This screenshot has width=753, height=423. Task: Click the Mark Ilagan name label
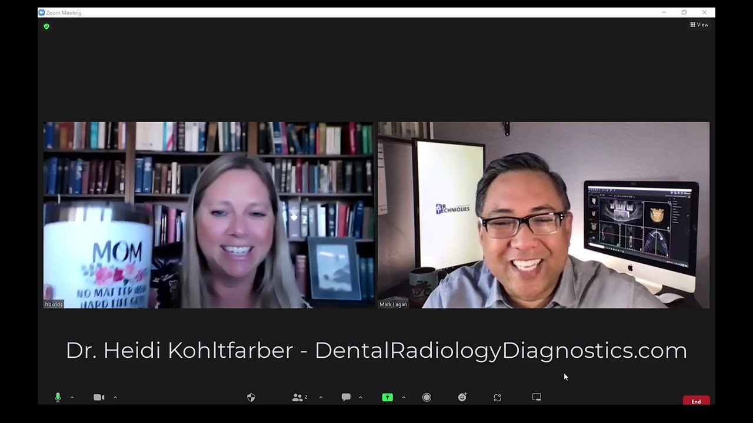pos(393,304)
